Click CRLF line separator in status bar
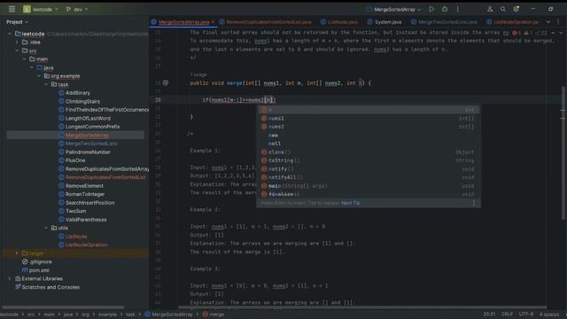 pyautogui.click(x=507, y=315)
